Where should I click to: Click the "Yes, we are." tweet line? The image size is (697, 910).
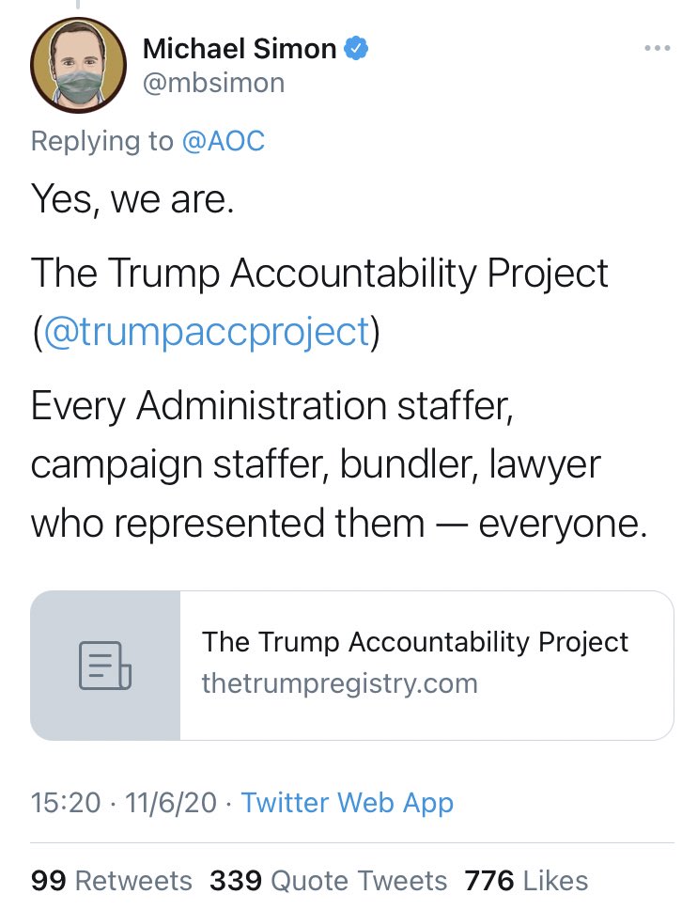[x=132, y=199]
